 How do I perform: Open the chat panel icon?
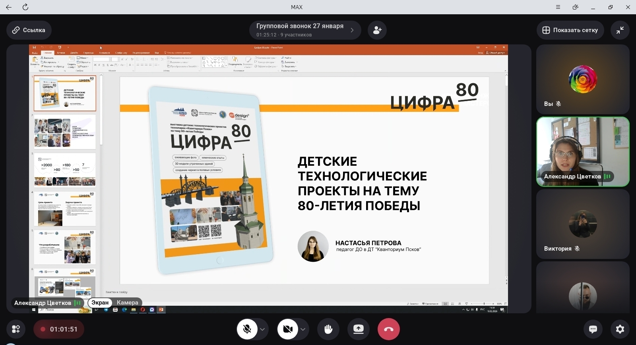[x=593, y=329]
